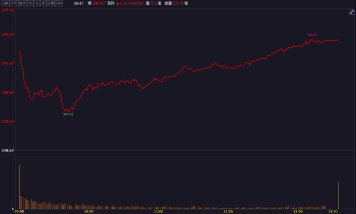Click the 242.92 high price marker
Image resolution: width=356 pixels, height=214 pixels.
[311, 35]
